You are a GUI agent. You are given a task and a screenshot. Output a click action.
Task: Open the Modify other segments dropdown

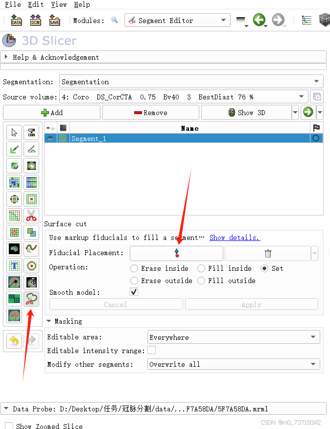click(x=234, y=364)
